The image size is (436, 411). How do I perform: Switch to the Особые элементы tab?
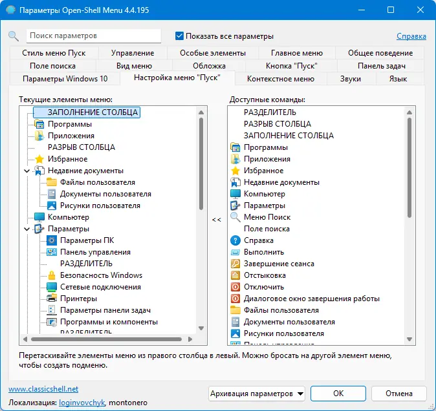click(x=213, y=53)
